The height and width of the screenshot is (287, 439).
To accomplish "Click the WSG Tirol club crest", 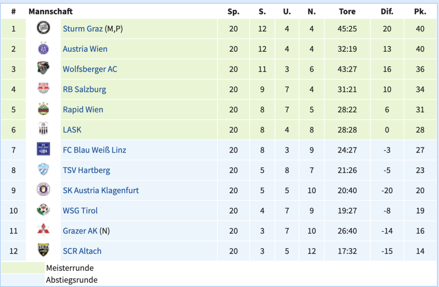I will [x=43, y=210].
